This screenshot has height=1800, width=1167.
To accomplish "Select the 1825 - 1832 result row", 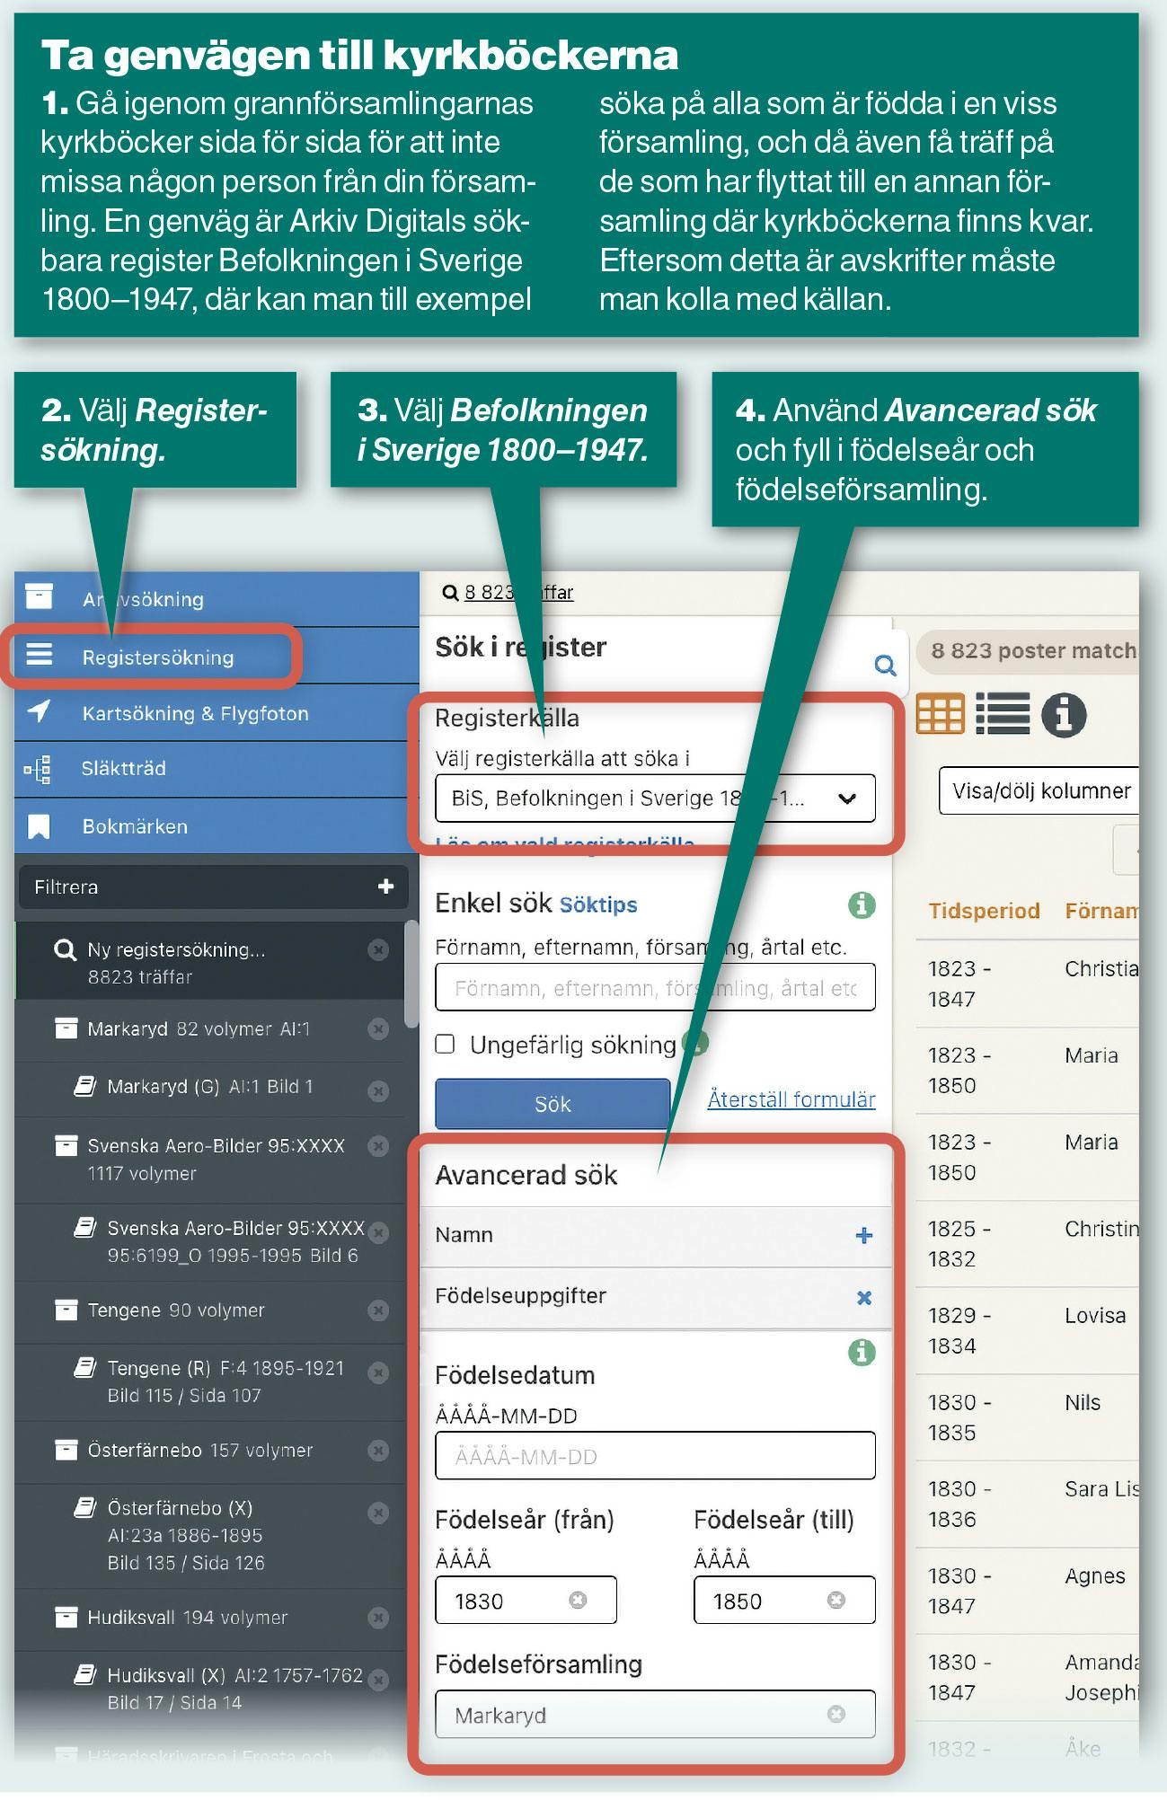I will (1028, 1244).
